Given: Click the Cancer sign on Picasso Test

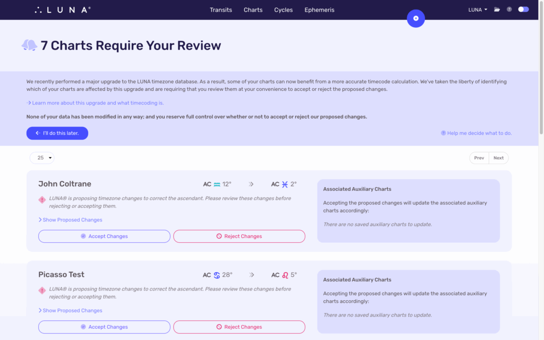Looking at the screenshot, I should [217, 275].
